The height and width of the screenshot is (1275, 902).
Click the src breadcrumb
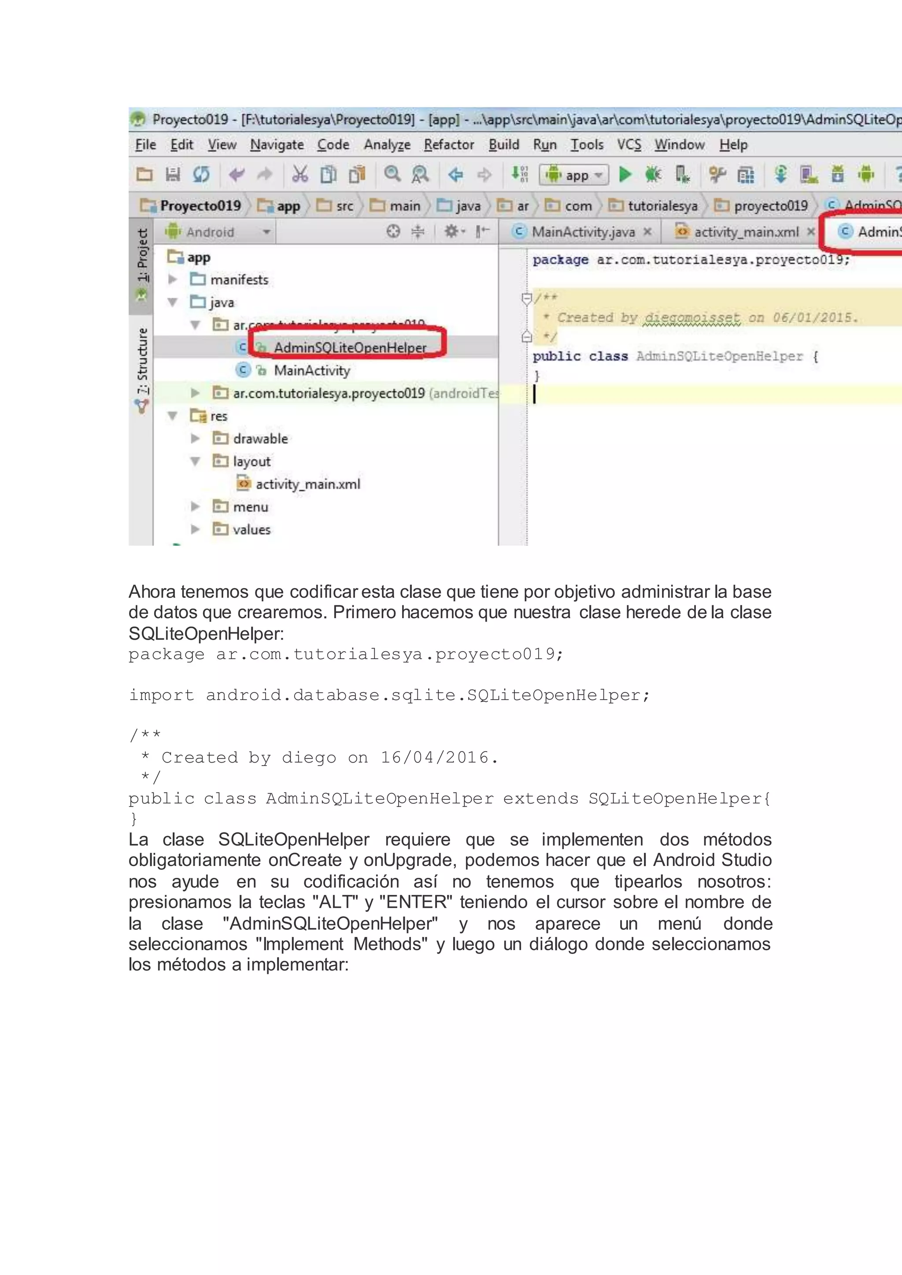pyautogui.click(x=335, y=206)
